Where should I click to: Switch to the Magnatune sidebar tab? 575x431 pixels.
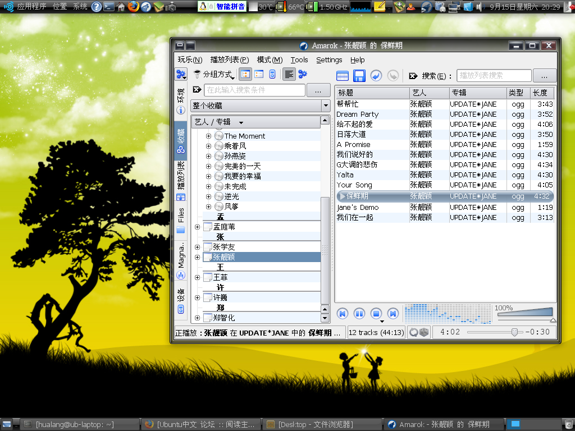tap(181, 261)
